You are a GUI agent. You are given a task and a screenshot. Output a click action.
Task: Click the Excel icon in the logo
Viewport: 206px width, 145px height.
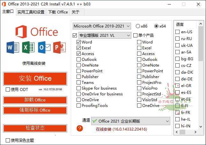tap(28, 47)
